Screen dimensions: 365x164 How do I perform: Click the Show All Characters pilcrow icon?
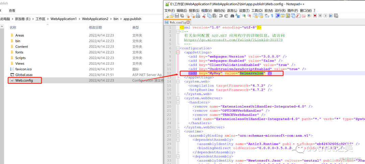[x=272, y=16]
